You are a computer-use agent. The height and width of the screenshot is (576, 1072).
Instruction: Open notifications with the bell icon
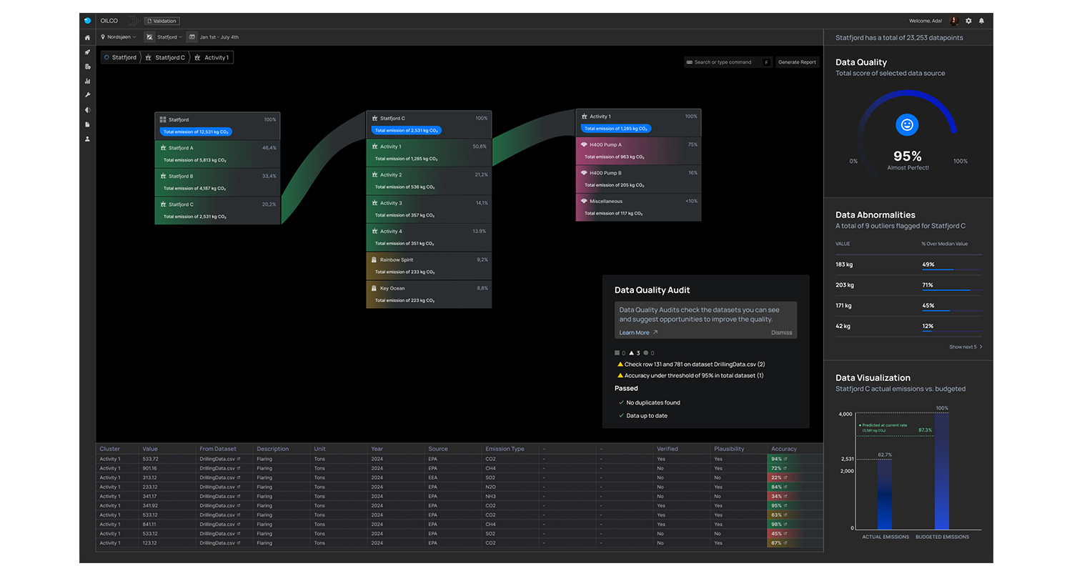click(x=981, y=21)
